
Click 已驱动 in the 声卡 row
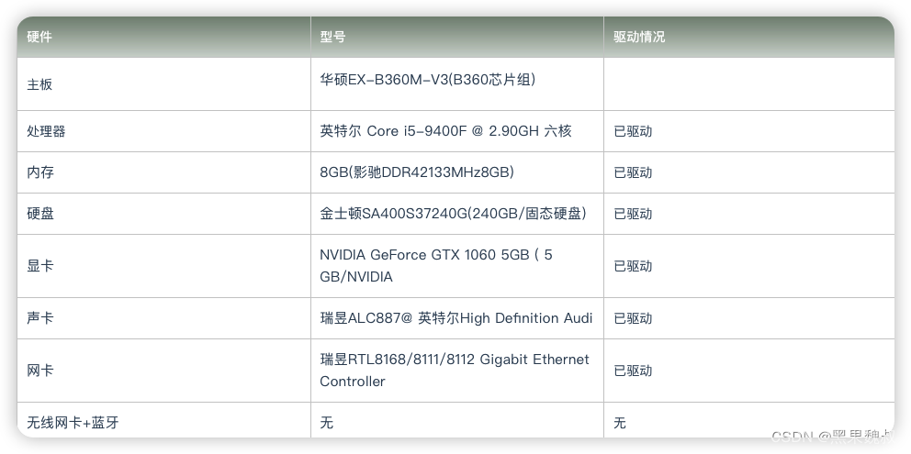(633, 318)
